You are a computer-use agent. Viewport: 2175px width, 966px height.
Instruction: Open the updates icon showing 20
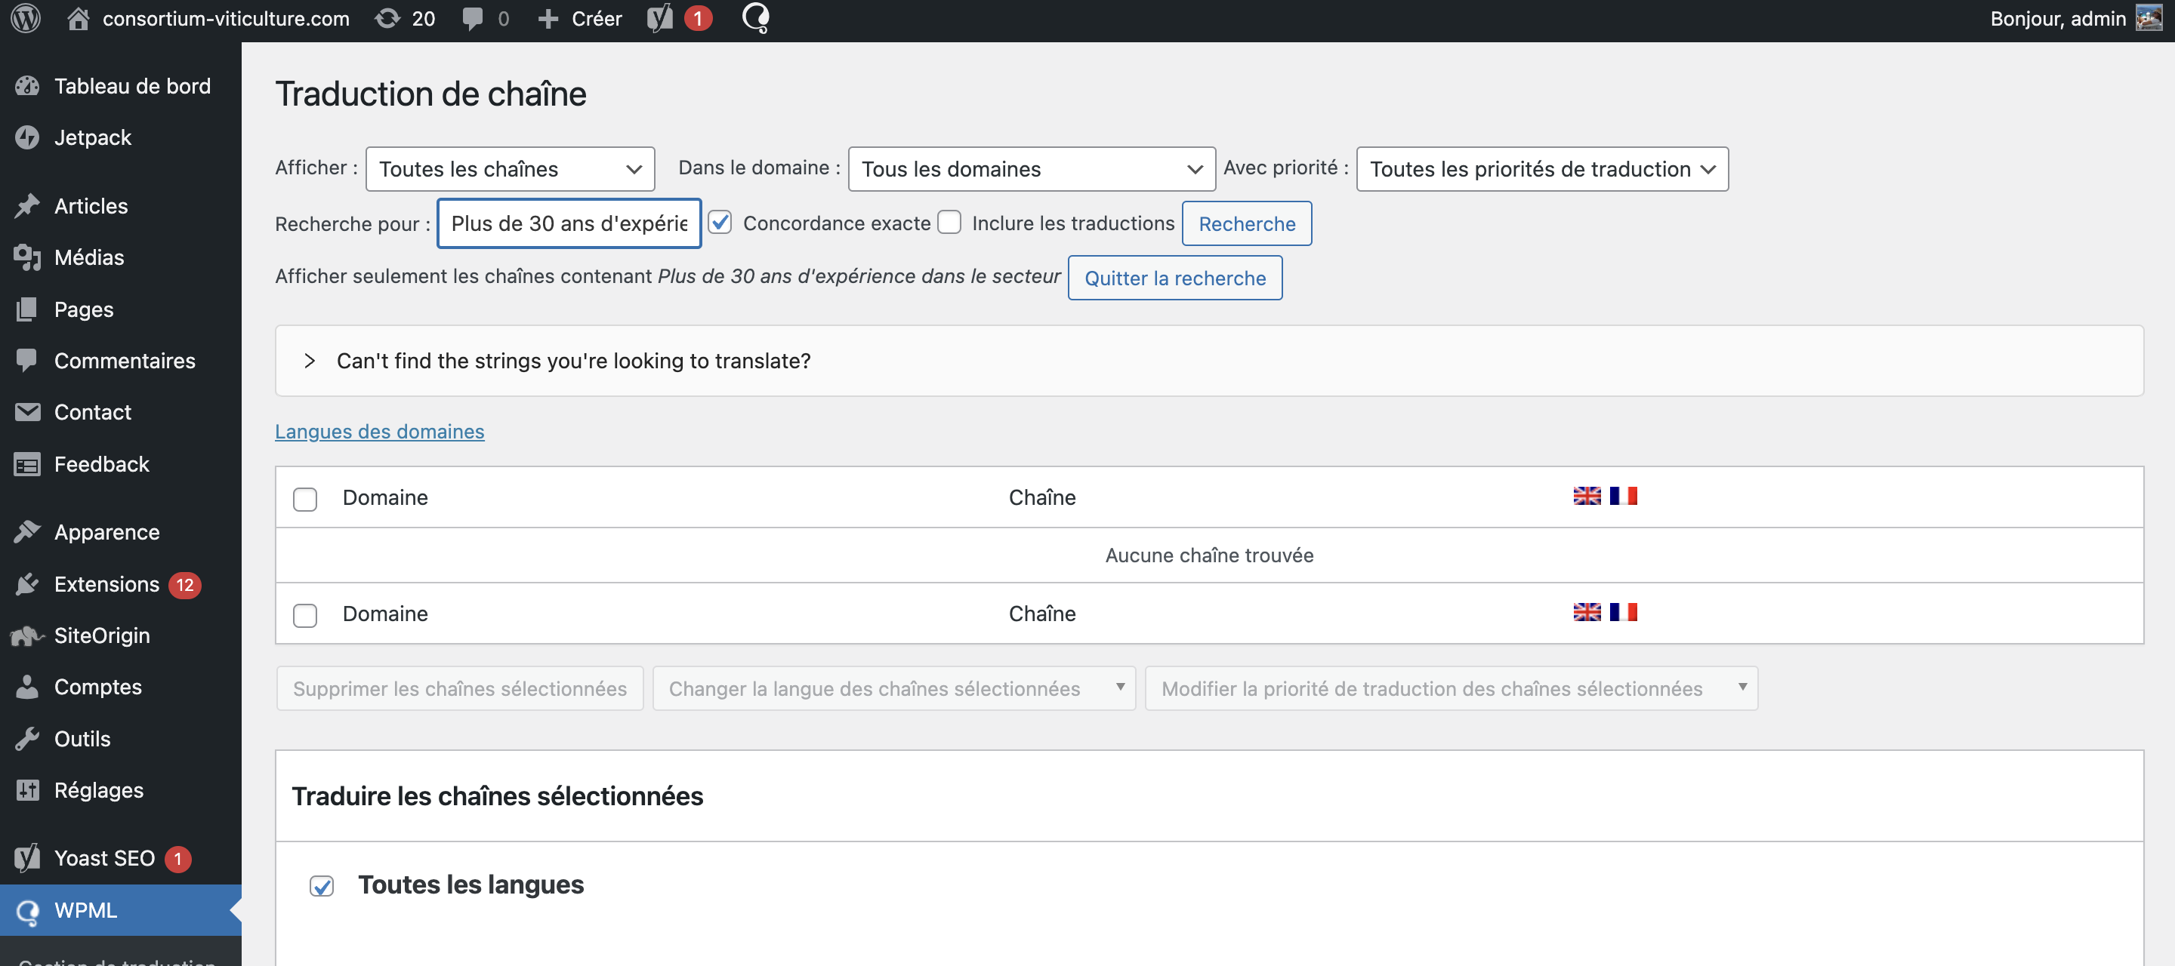tap(387, 19)
